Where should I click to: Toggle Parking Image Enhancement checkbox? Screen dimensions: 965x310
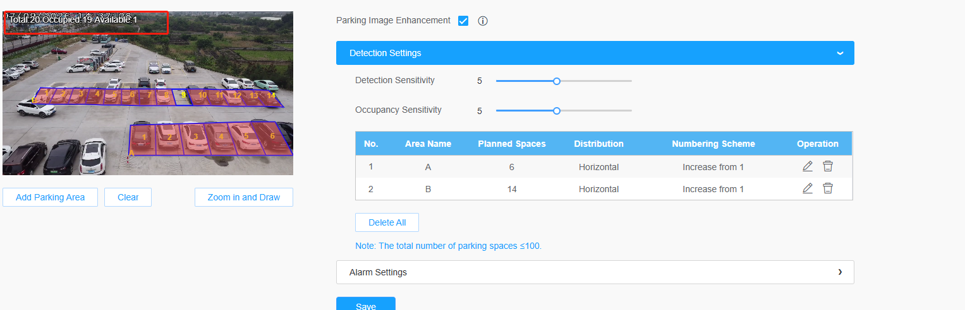[x=463, y=21]
